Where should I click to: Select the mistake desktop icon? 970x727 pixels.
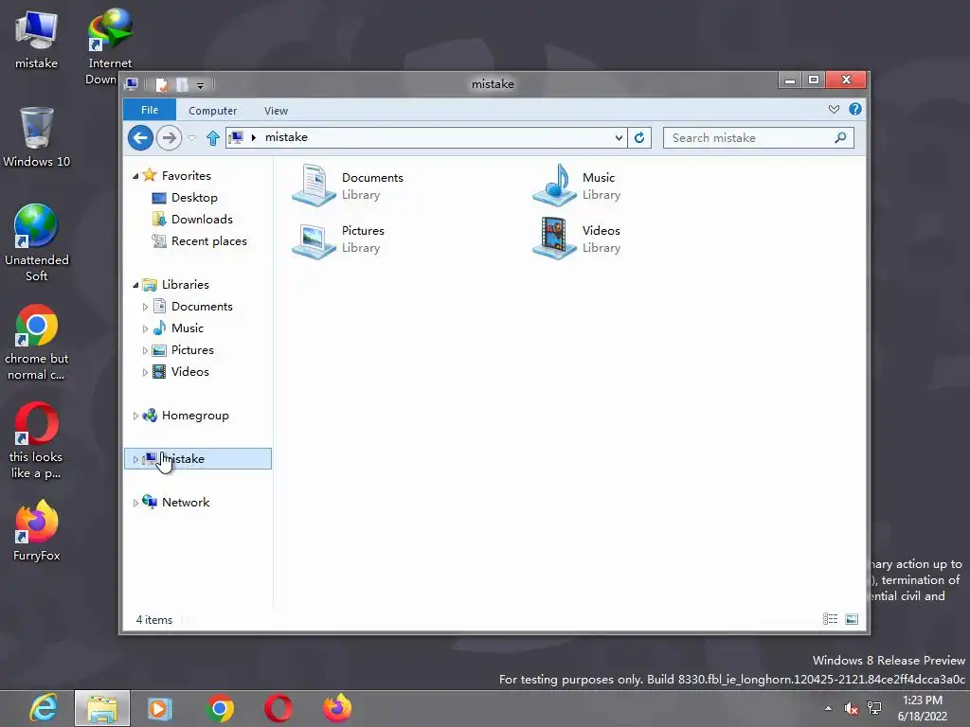pos(37,40)
